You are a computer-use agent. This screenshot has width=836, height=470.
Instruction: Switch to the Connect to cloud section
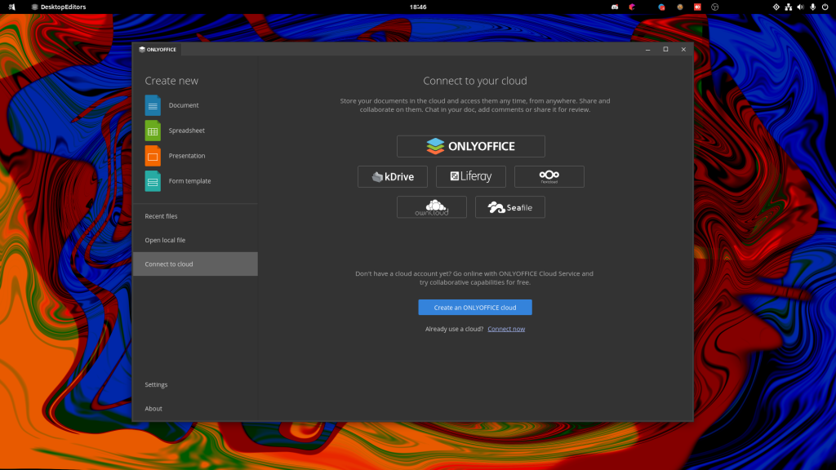[x=169, y=264]
